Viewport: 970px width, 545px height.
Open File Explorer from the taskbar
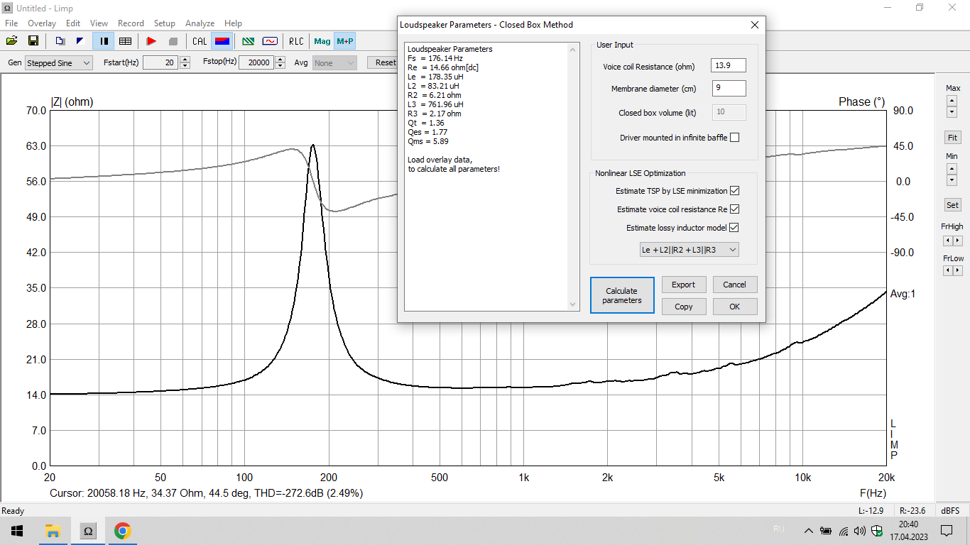(x=53, y=531)
